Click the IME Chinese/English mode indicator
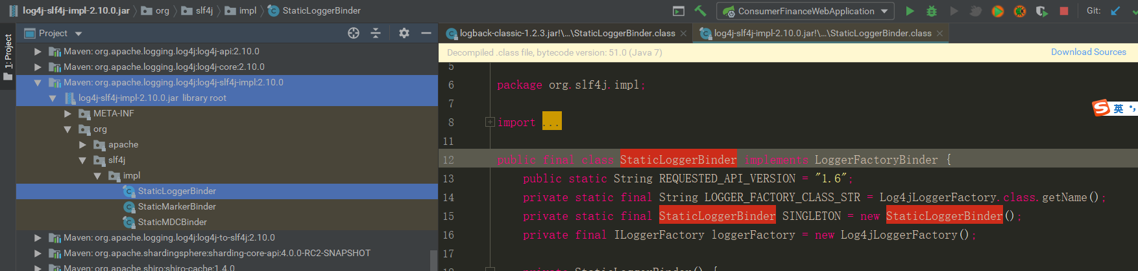The width and height of the screenshot is (1138, 271). pos(1119,109)
